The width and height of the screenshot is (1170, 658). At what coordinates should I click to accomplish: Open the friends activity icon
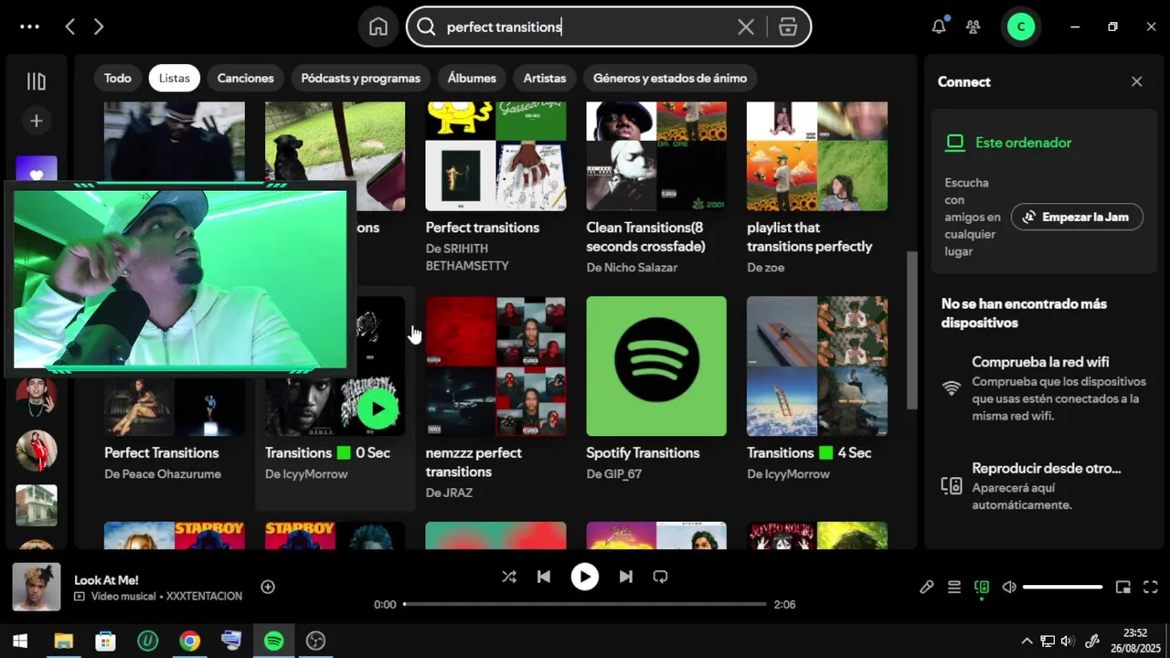click(x=973, y=27)
